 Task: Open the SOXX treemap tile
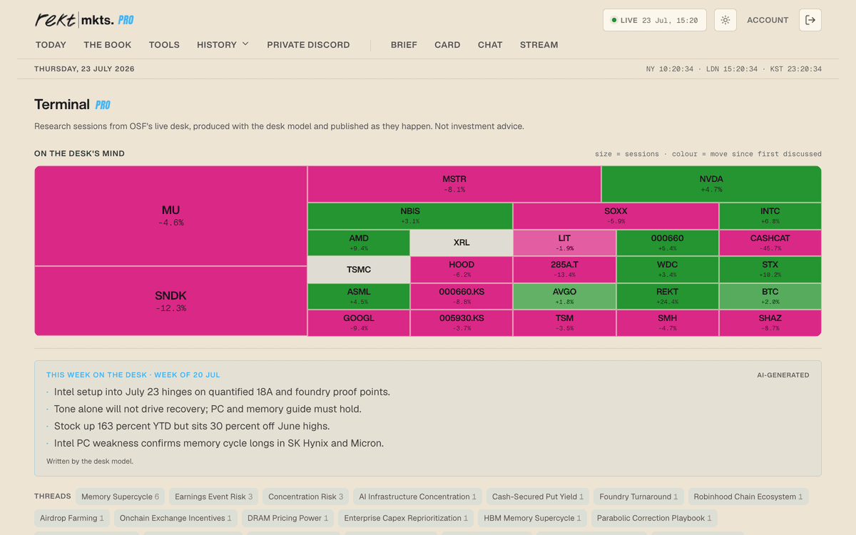(616, 216)
